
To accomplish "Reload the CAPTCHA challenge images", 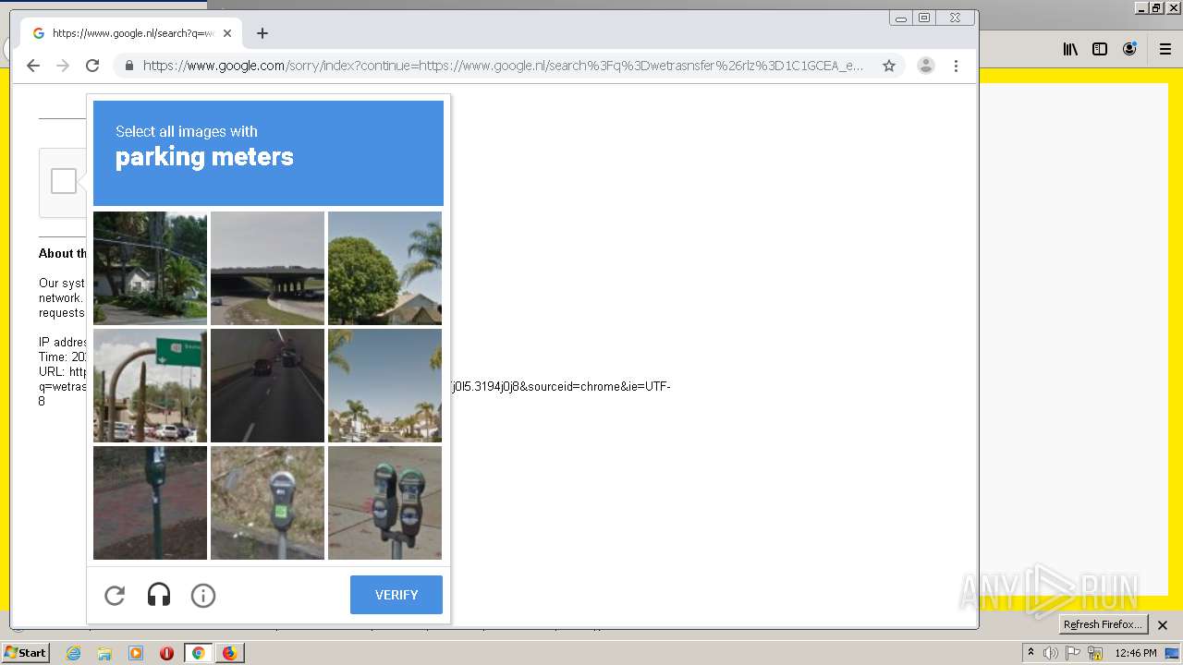I will tap(115, 596).
